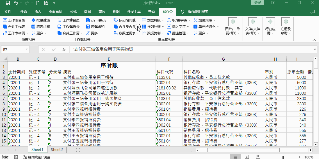
Task: Switch to the 公式 tab
Action: 73,12
